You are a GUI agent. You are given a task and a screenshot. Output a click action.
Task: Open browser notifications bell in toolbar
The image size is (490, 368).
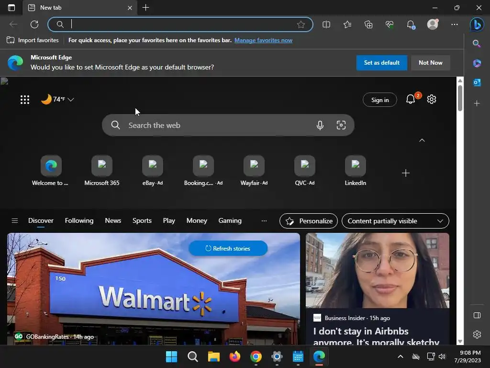411,24
